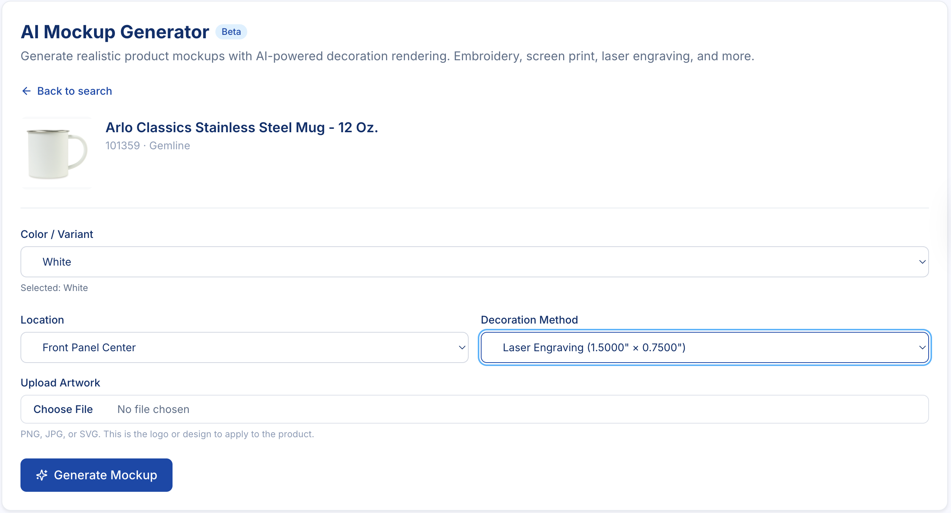Click the Upload Artwork section label
951x513 pixels.
click(x=60, y=383)
